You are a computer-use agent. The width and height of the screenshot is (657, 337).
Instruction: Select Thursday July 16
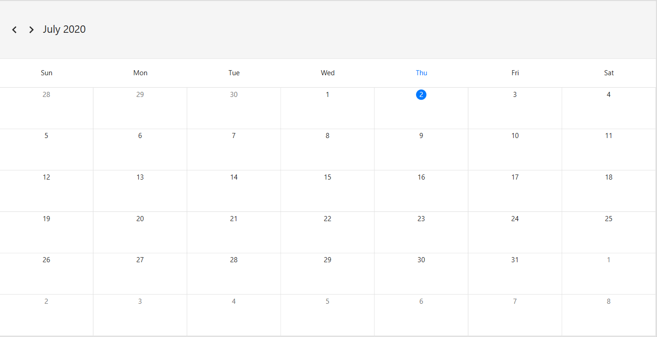pyautogui.click(x=421, y=191)
